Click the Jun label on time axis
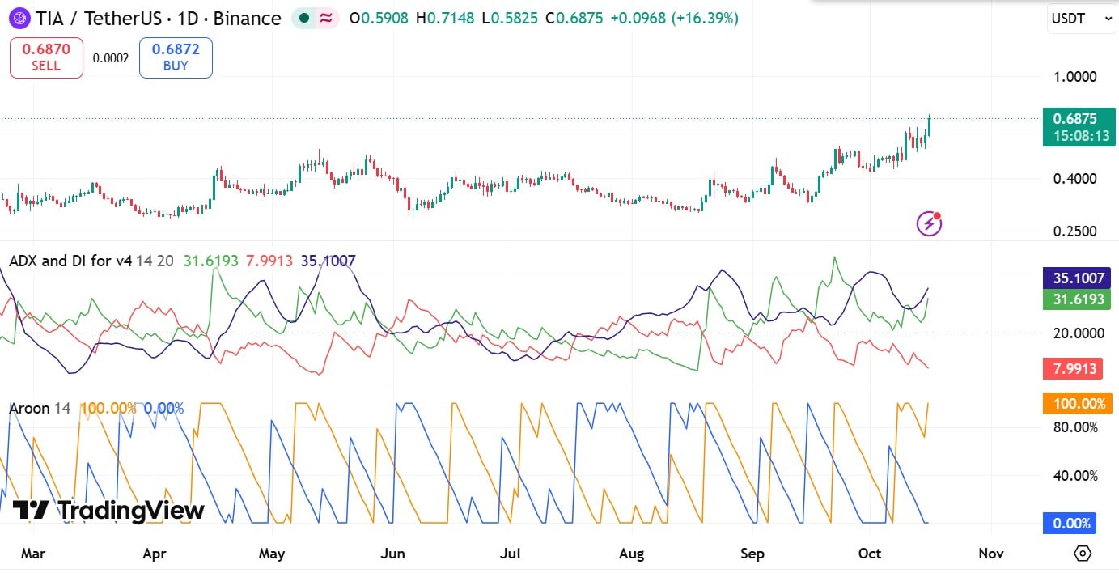This screenshot has width=1119, height=573. coord(392,554)
